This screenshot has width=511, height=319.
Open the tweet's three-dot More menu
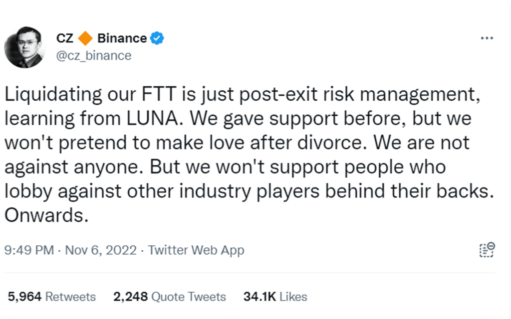(486, 38)
